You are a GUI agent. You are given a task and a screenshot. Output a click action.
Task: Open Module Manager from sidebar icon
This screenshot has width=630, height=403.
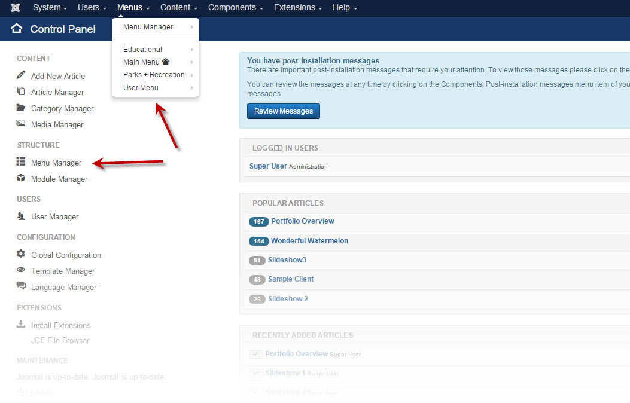coord(20,179)
